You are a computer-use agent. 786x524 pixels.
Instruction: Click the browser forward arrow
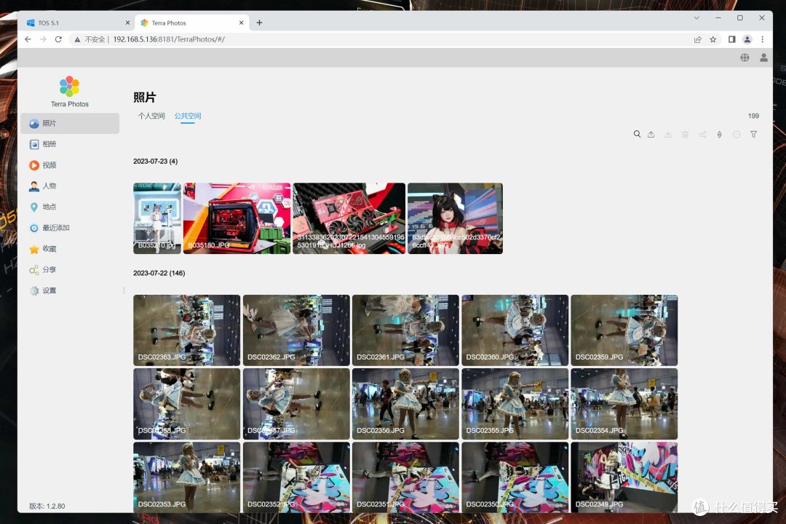(43, 39)
